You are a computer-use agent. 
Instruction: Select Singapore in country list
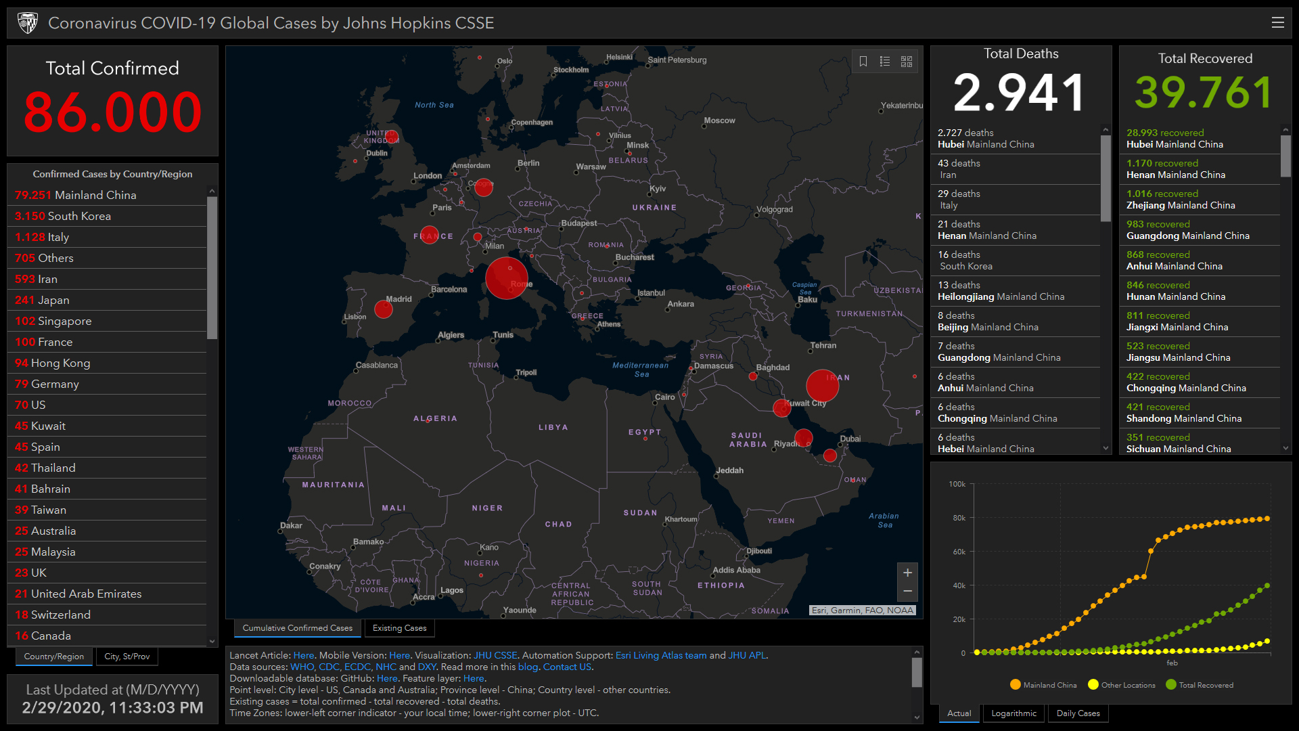click(x=107, y=321)
